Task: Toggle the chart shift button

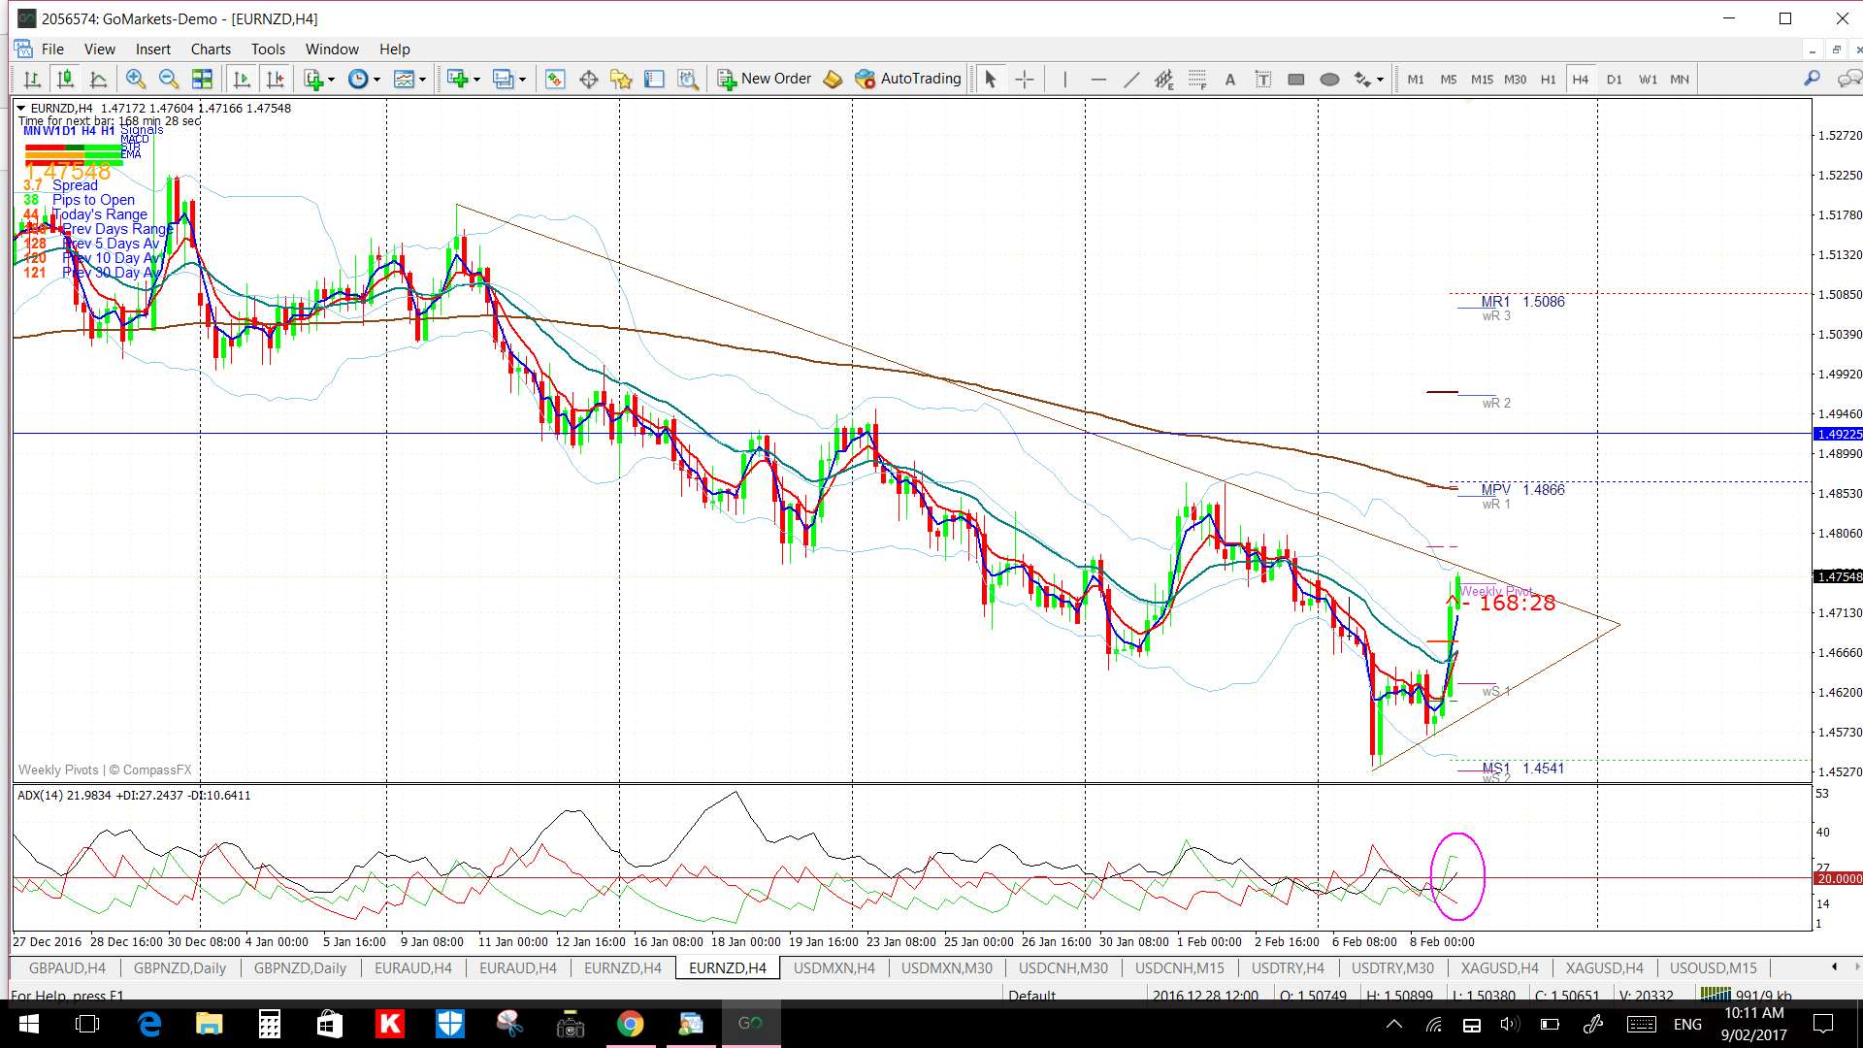Action: pyautogui.click(x=276, y=80)
